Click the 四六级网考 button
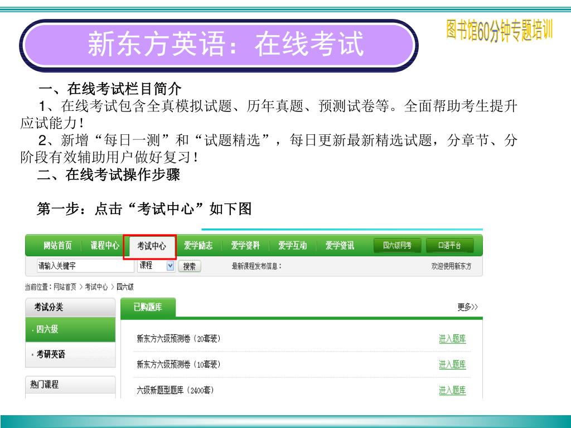The height and width of the screenshot is (428, 571). (x=397, y=245)
